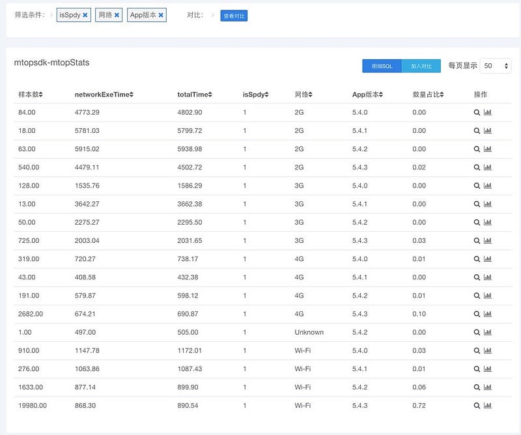Open chart icon in 128.00 sample row
Viewport: 521px width, 435px height.
[x=487, y=186]
